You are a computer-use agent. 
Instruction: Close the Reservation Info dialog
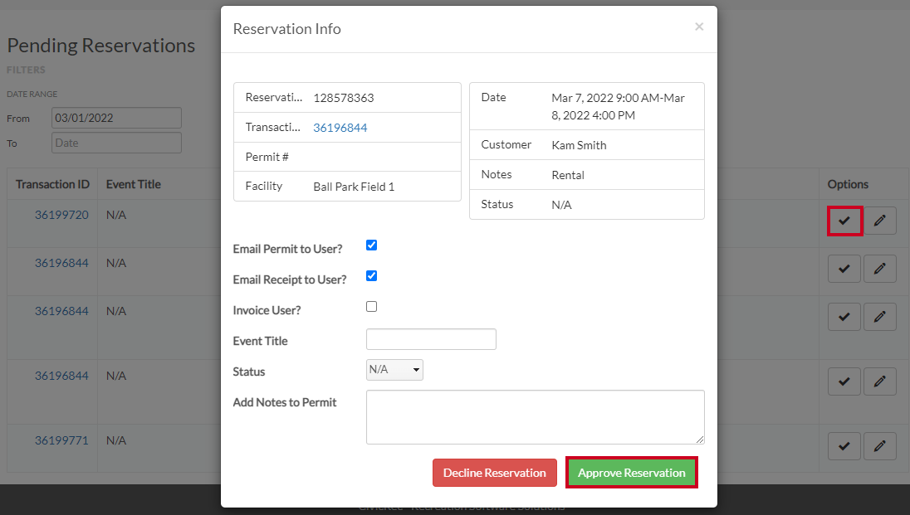click(x=699, y=27)
